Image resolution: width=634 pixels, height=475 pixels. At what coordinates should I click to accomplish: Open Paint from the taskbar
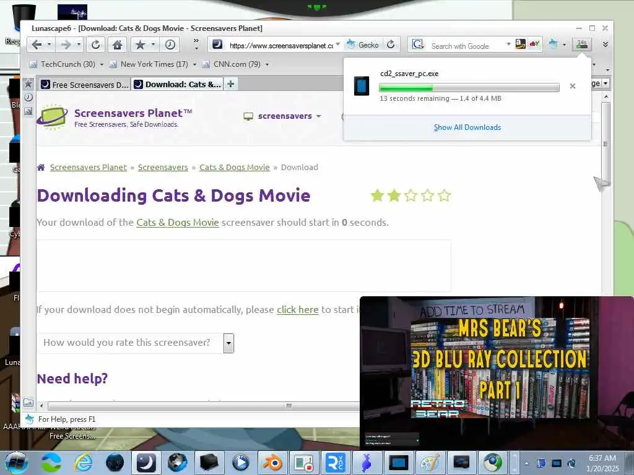pos(430,463)
